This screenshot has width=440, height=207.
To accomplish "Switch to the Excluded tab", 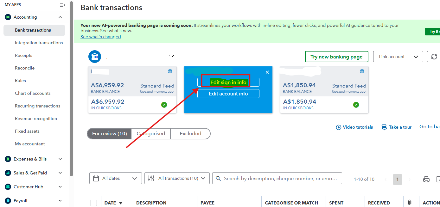I will 190,134.
